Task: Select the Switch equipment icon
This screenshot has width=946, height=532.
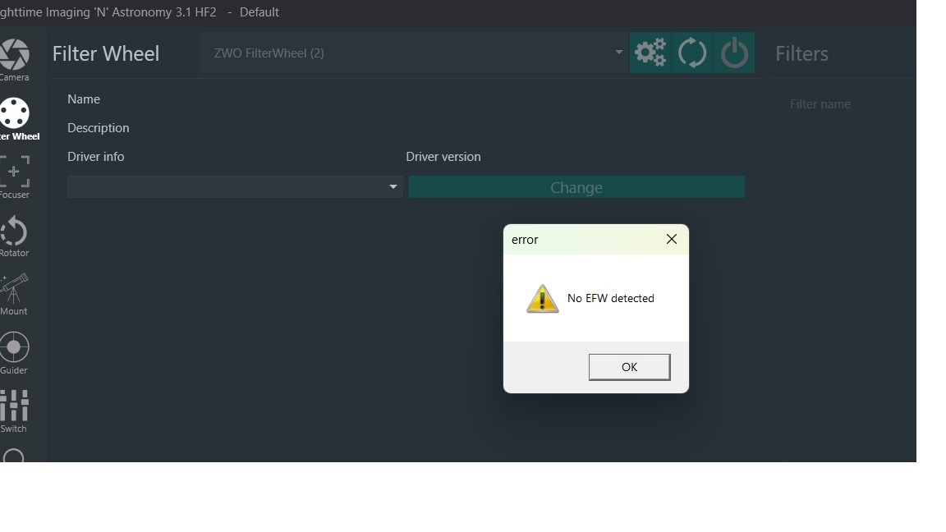Action: pos(15,410)
